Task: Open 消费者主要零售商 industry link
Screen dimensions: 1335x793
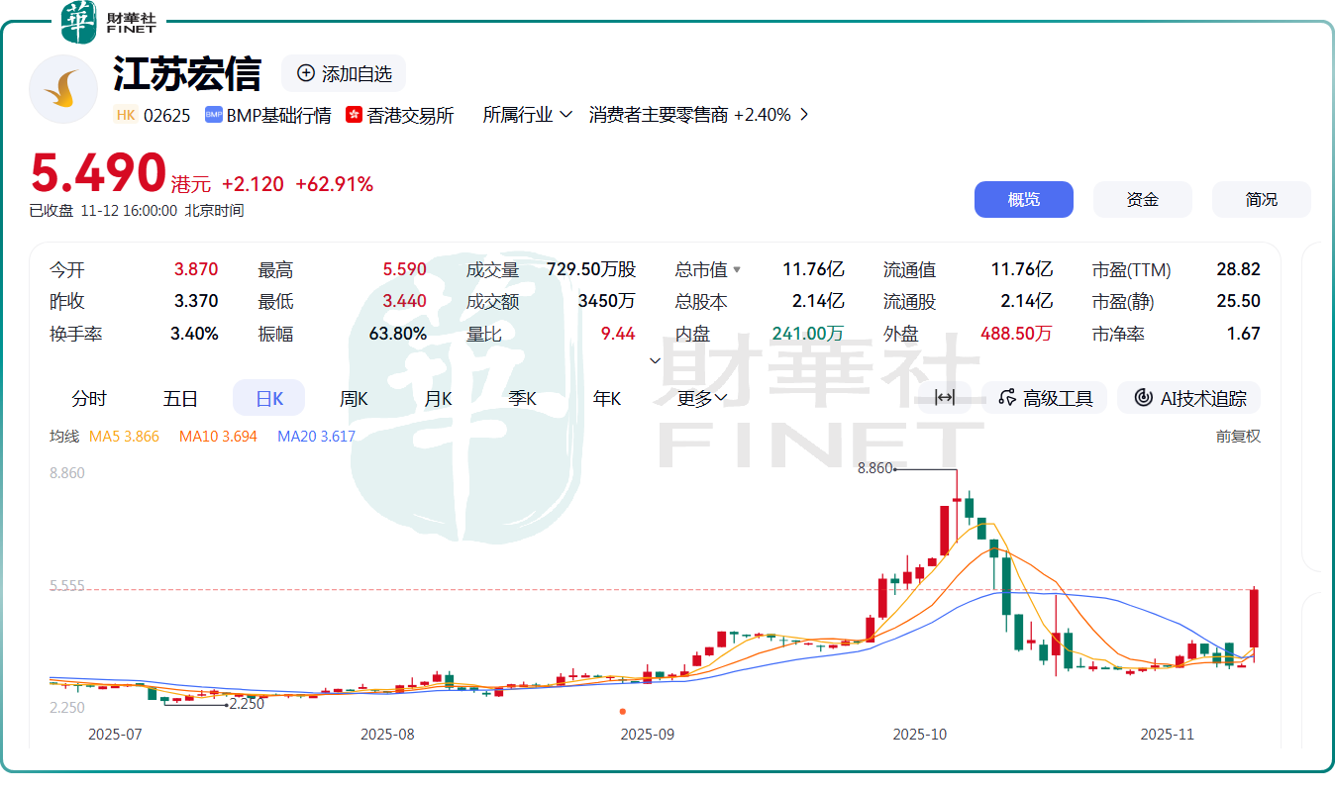Action: tap(698, 115)
